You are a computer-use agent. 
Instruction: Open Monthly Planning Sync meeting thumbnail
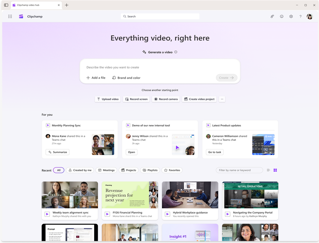pyautogui.click(x=103, y=145)
